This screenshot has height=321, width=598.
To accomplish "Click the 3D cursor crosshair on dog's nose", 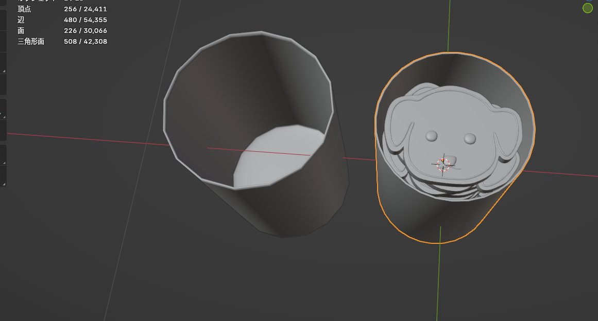I will pos(443,165).
